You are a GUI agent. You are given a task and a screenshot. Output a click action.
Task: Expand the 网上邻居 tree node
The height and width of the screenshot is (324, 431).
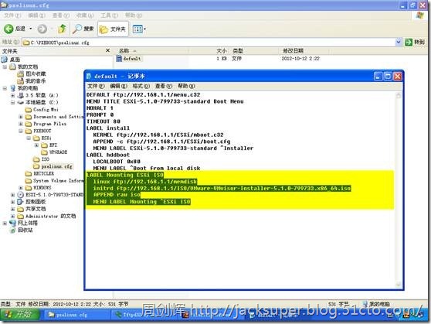pos(5,223)
